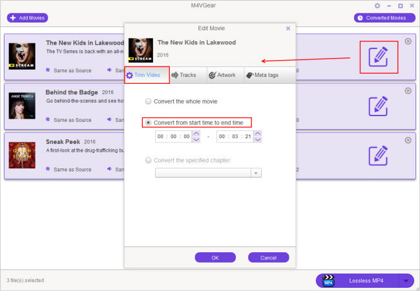Remove Sneak Peek from list
Image resolution: width=420 pixels, height=291 pixels.
click(x=408, y=140)
